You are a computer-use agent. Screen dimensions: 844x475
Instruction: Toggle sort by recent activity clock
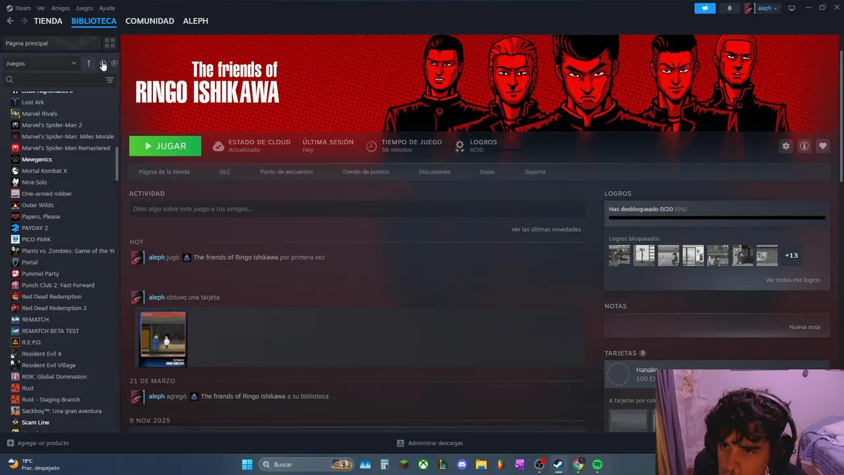103,63
